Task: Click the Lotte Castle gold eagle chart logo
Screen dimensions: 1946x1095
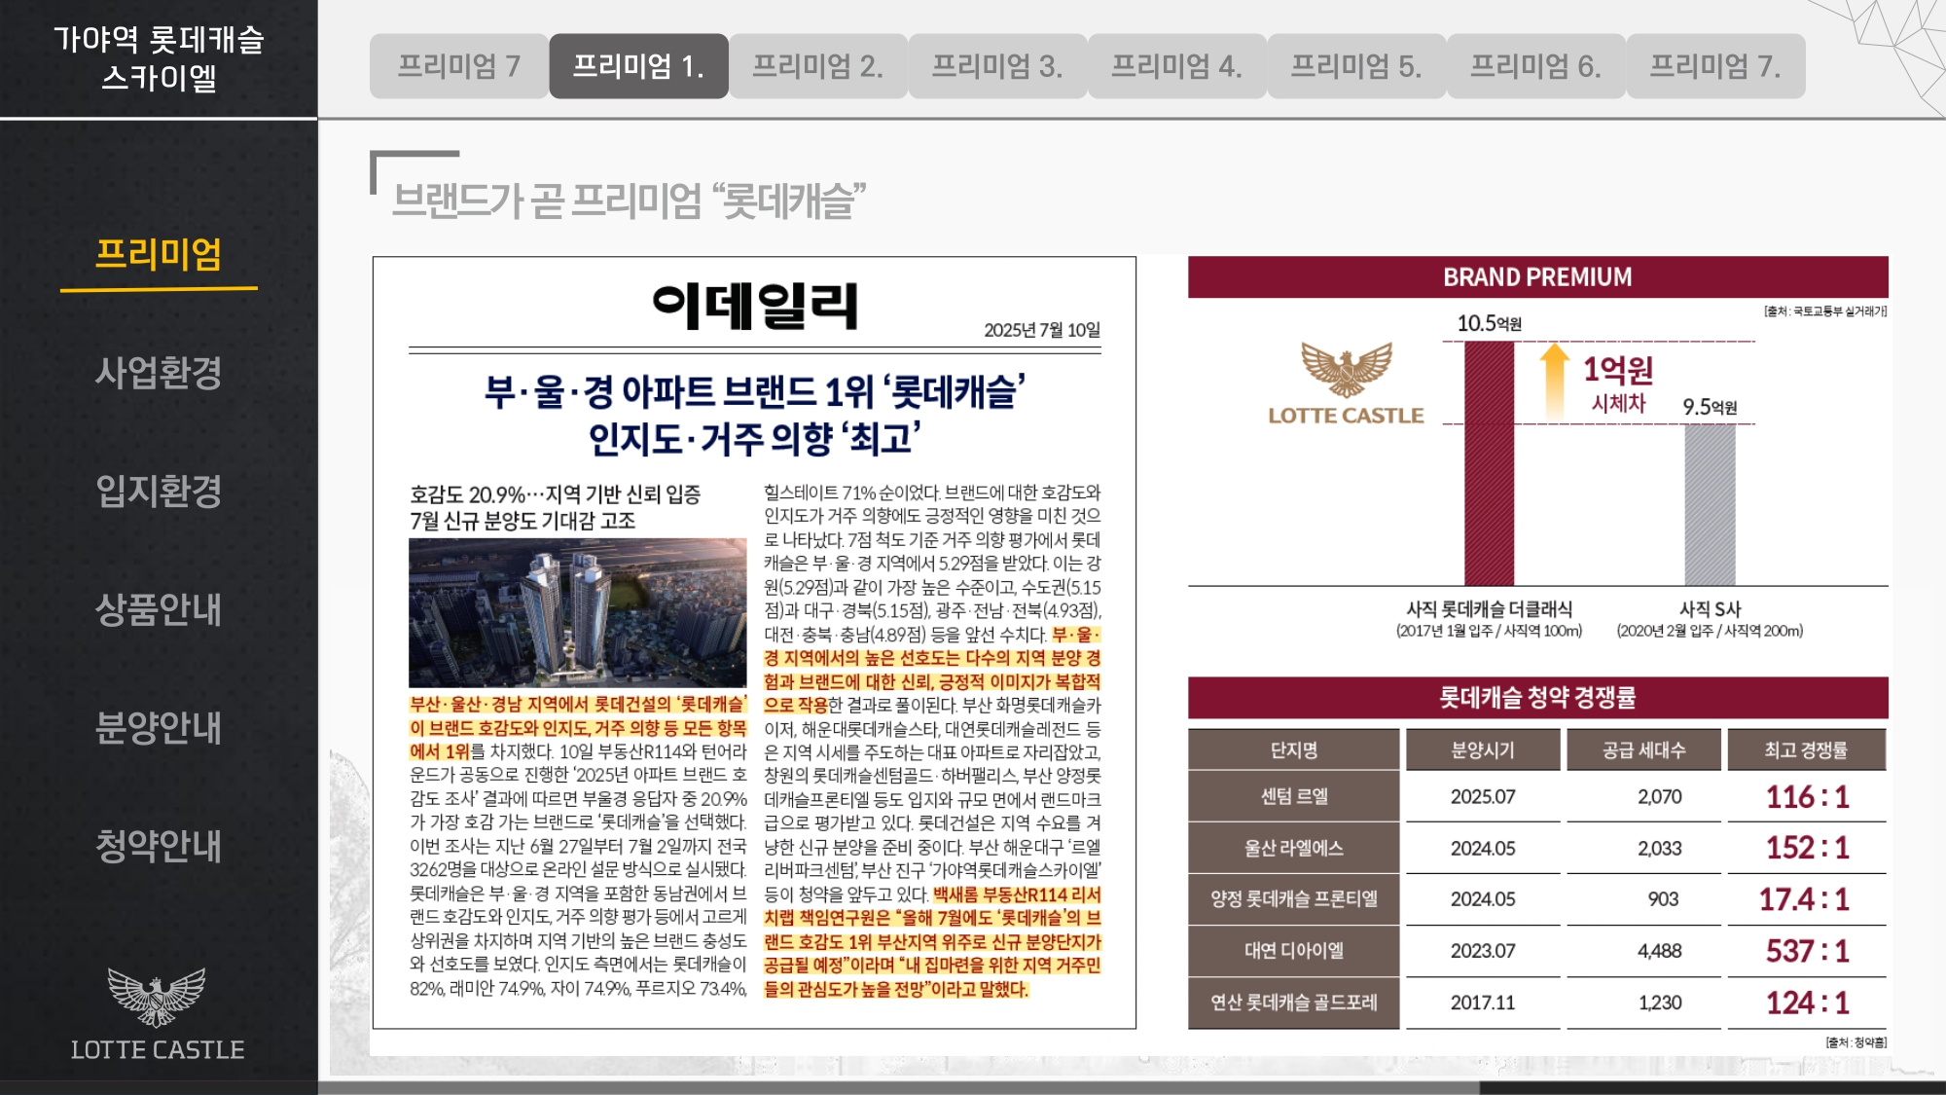Action: (1347, 370)
